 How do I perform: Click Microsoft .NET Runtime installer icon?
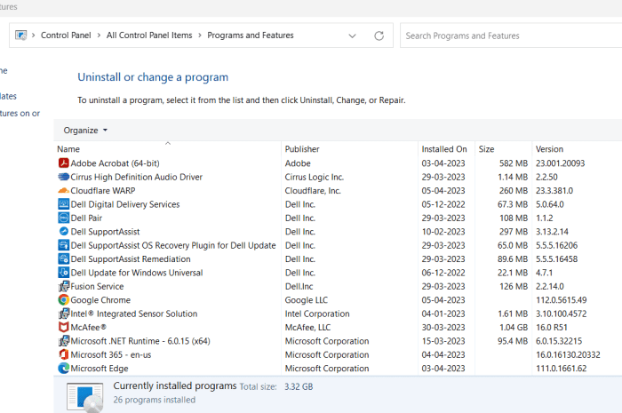[63, 341]
